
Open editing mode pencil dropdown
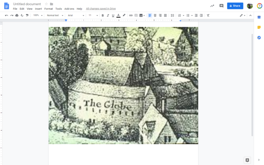pyautogui.click(x=243, y=15)
